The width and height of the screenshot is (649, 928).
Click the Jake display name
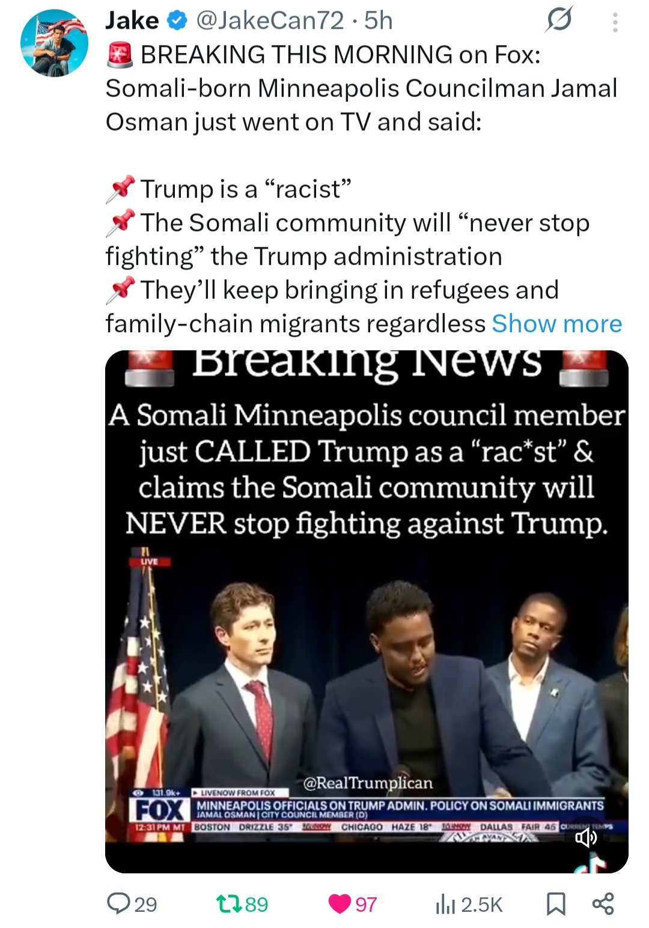(x=132, y=21)
